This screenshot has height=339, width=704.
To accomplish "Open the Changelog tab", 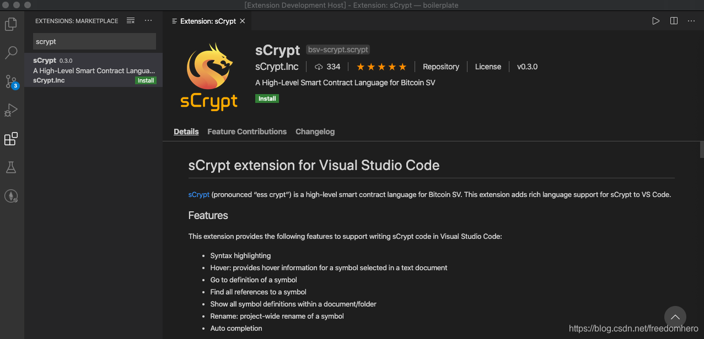I will pos(315,132).
